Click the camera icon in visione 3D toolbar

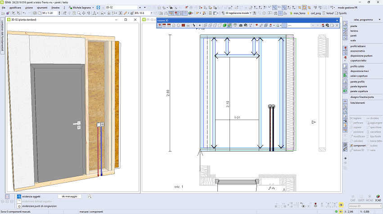click(x=240, y=25)
